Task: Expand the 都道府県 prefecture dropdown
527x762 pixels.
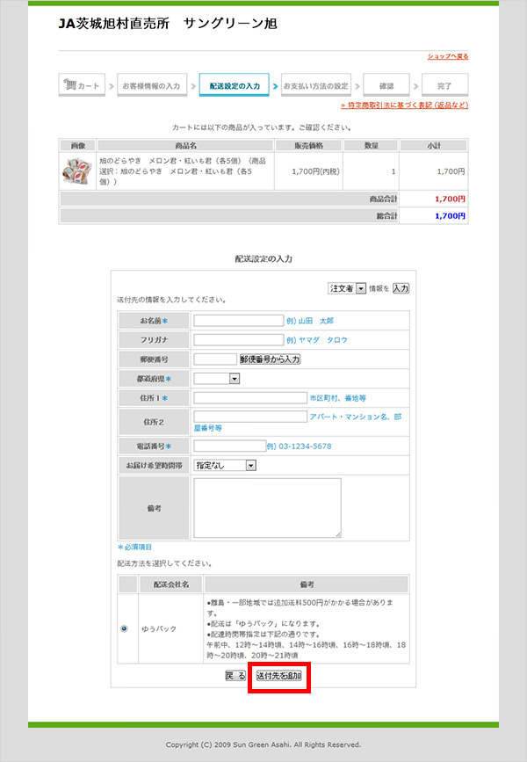Action: click(x=217, y=378)
